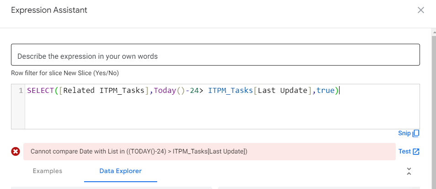Screen dimensions: 436x189
Task: Click the SELECT keyword in the expression
Action: pos(41,91)
